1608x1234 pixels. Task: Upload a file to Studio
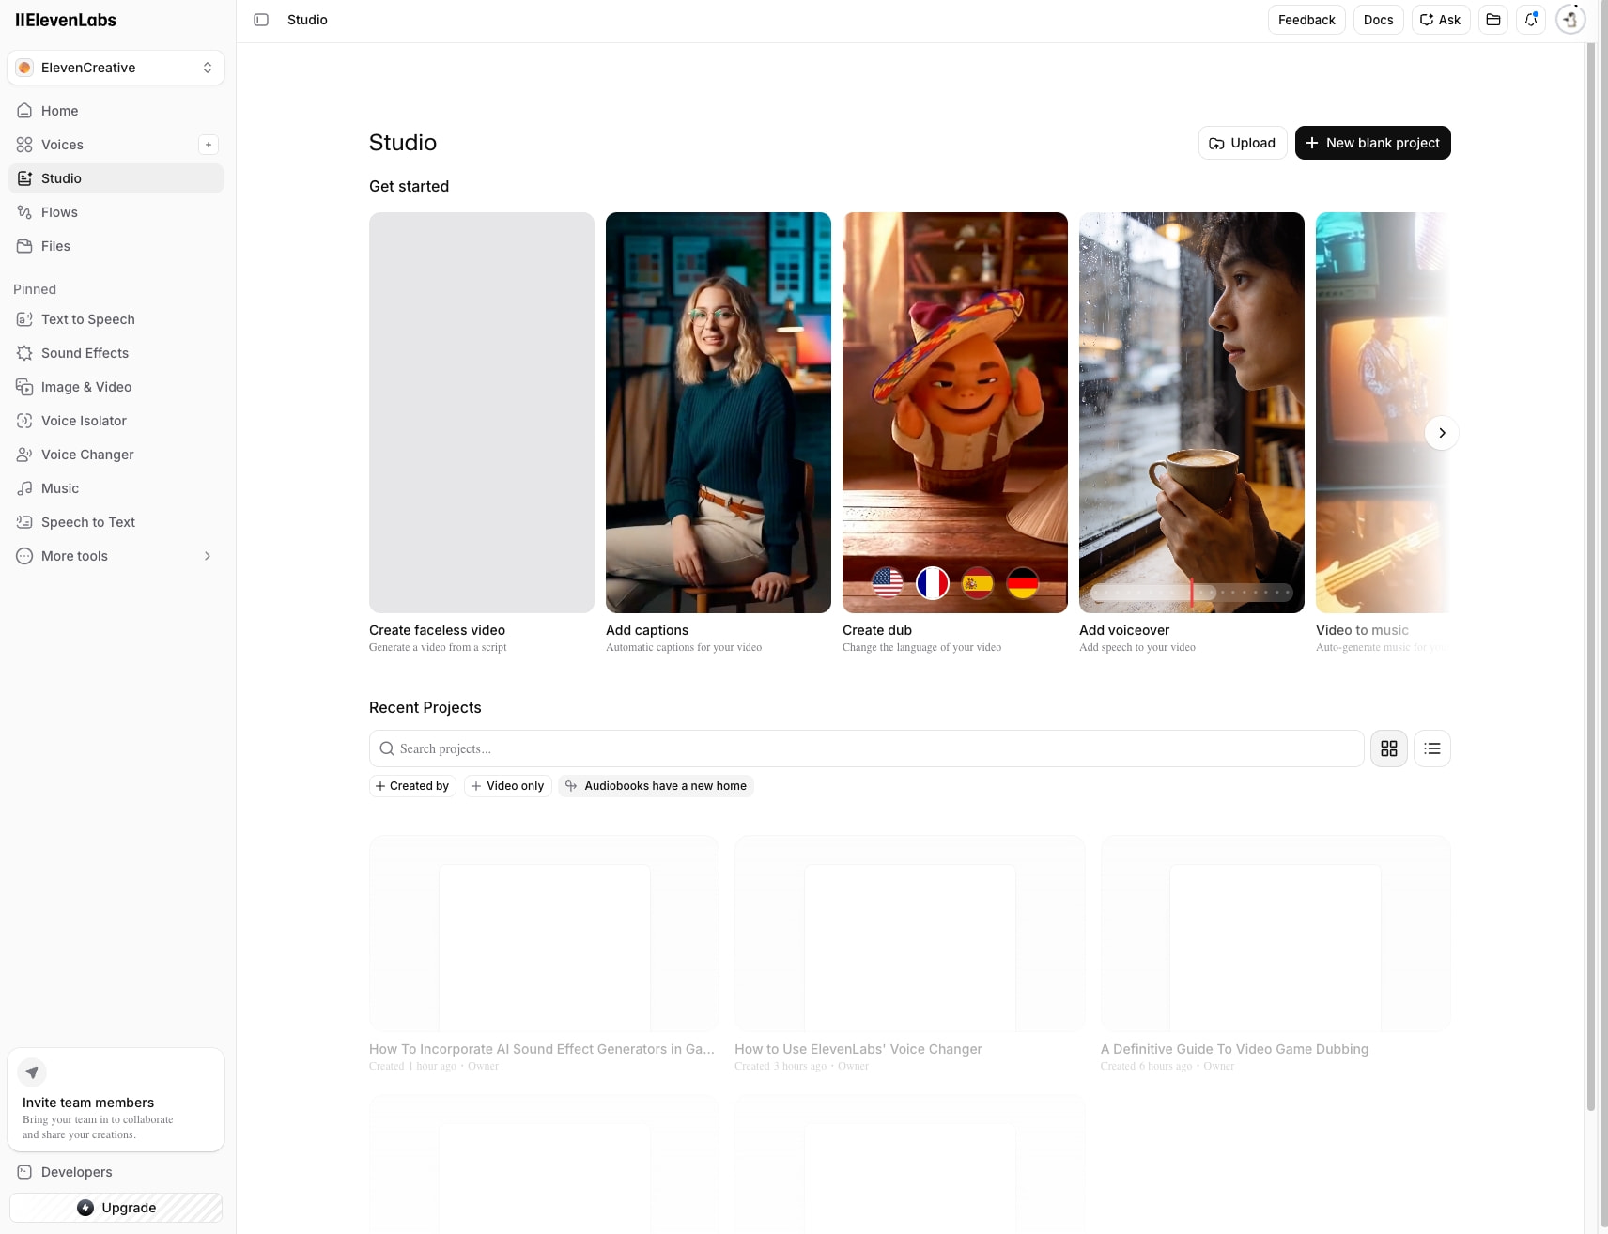click(1243, 143)
